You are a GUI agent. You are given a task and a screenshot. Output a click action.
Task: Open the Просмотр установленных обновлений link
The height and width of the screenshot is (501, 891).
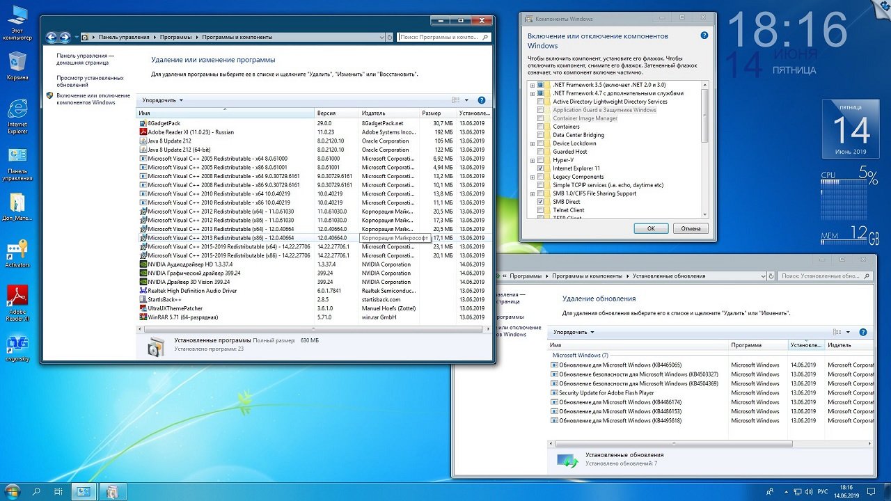pos(90,81)
